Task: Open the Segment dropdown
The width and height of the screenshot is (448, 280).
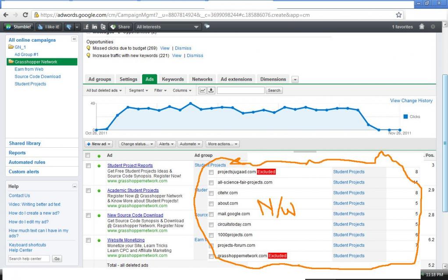Action: (x=138, y=90)
